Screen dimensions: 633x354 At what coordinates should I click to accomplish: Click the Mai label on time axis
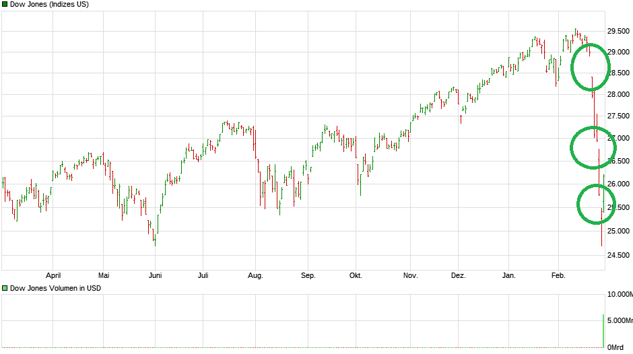click(x=104, y=275)
